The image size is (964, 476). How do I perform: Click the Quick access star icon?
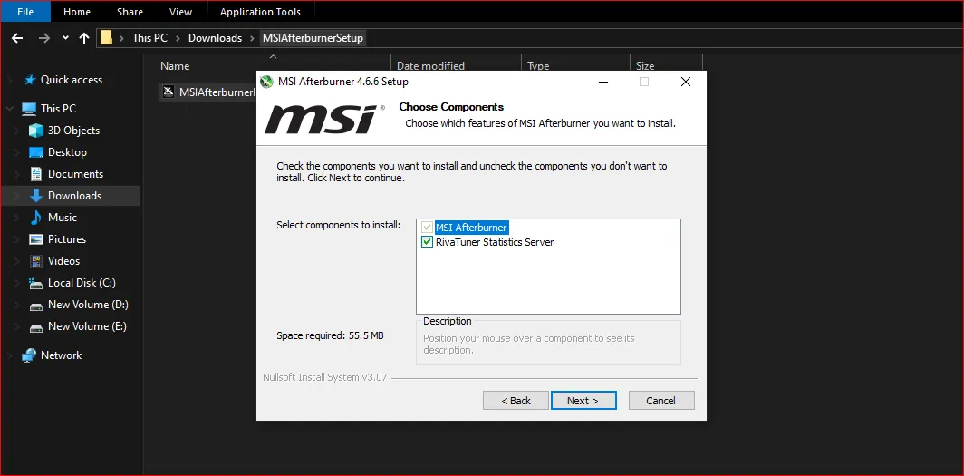click(29, 80)
